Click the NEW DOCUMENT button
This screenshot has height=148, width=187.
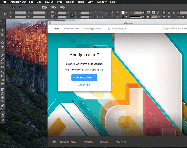pyautogui.click(x=84, y=78)
